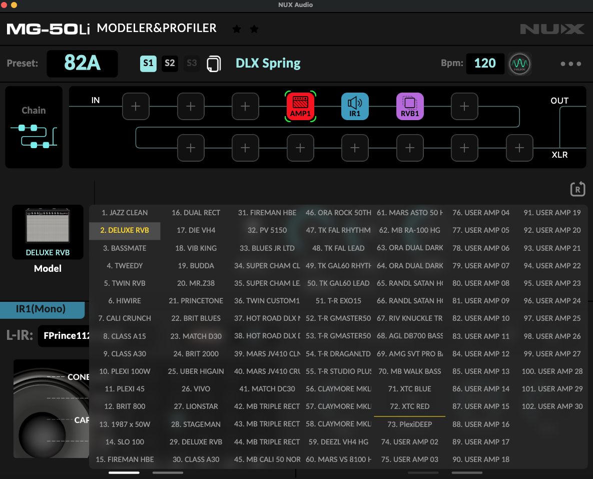Select 14. SLO 100 amp
This screenshot has height=479, width=593.
tap(125, 442)
